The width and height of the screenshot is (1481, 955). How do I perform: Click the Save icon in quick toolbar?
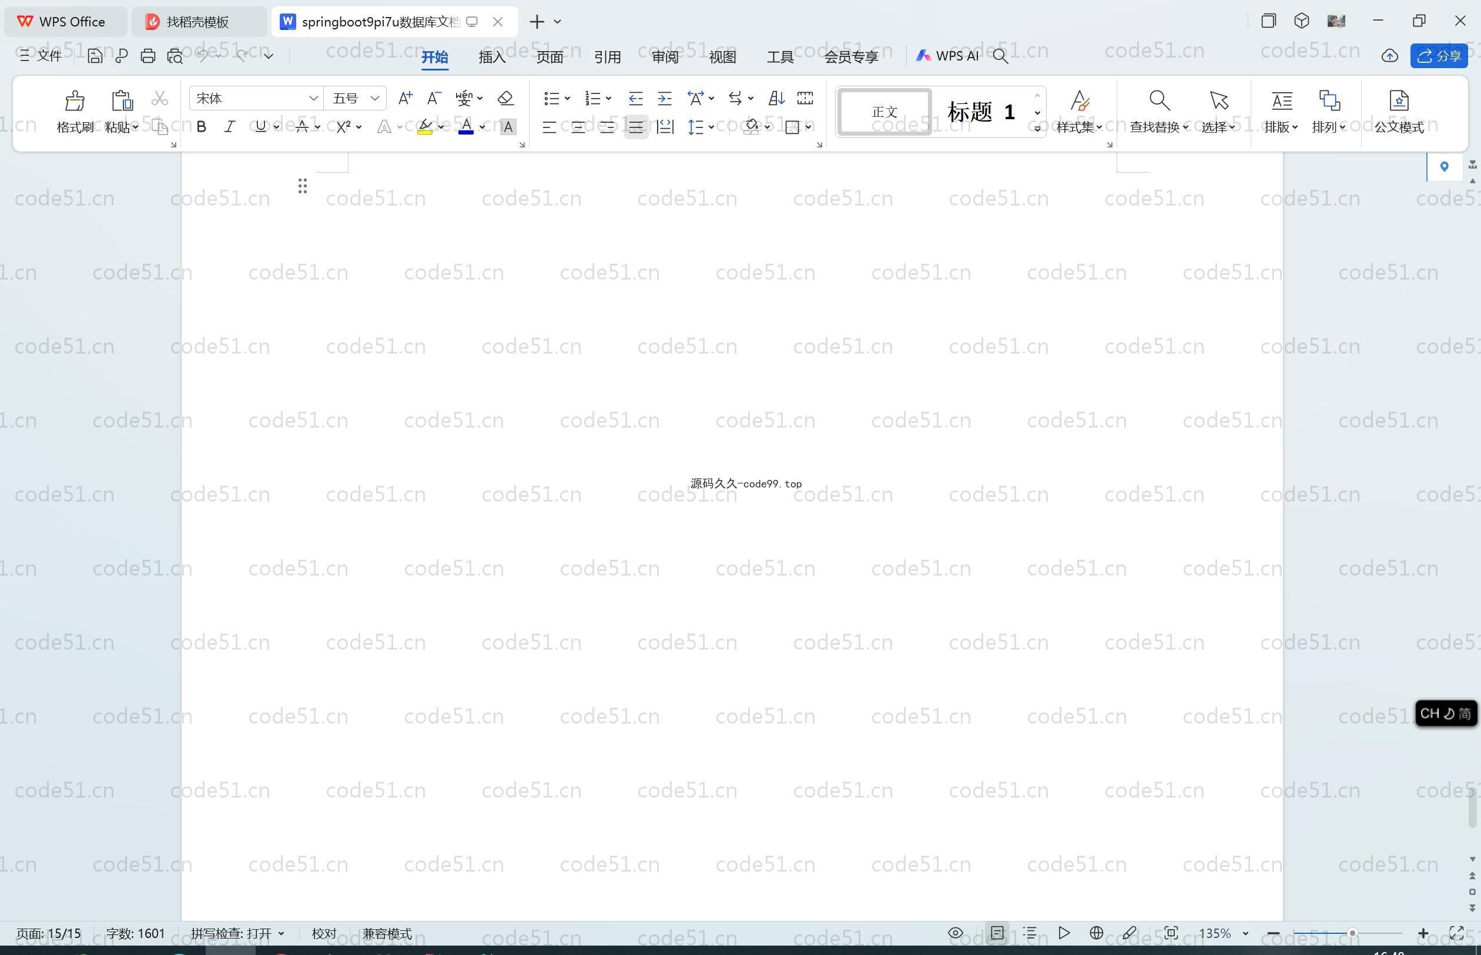coord(94,56)
